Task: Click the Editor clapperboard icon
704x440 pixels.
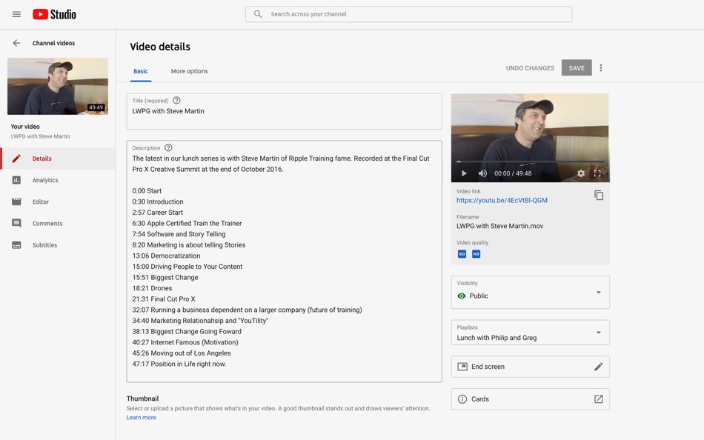Action: 16,201
